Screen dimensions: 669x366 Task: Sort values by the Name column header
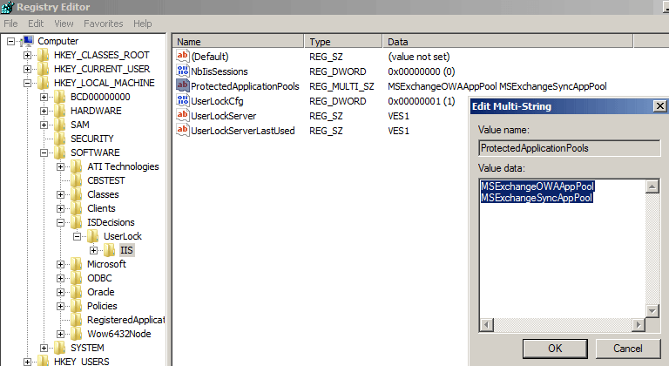tap(238, 42)
